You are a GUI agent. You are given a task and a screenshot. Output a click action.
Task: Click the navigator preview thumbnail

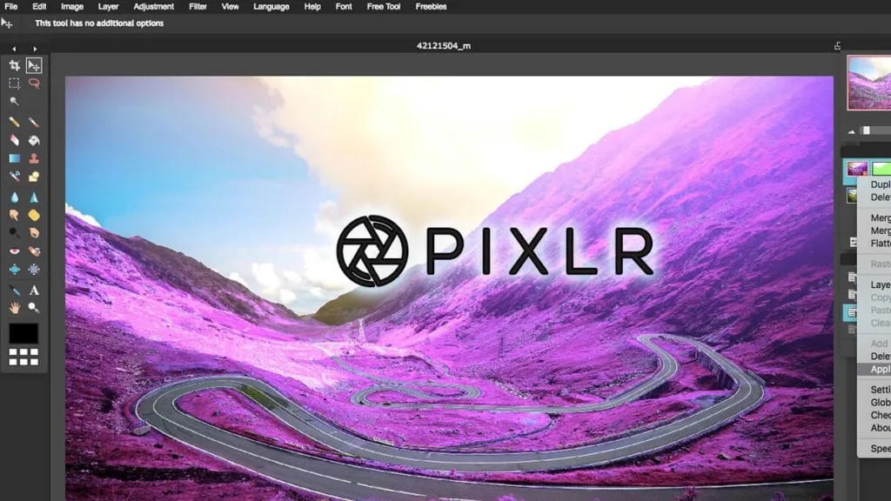(x=868, y=83)
